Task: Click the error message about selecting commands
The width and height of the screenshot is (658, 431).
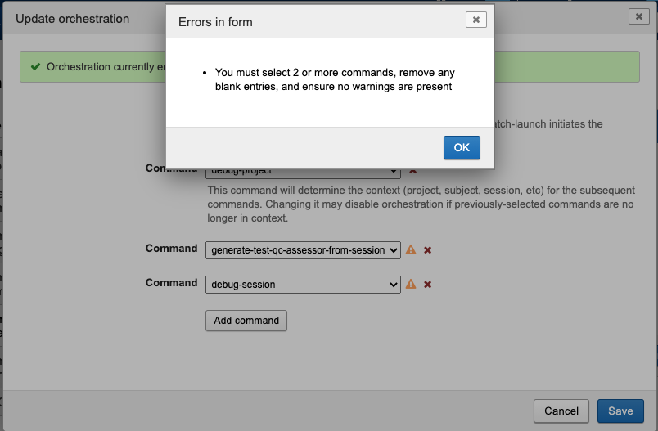Action: click(x=334, y=79)
